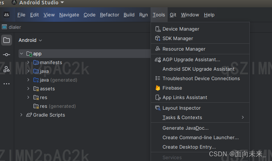Click the Android Studio app icon in top bar

(14, 3)
